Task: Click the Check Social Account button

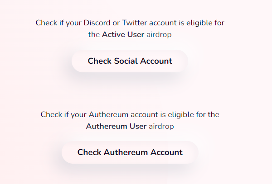Action: (x=130, y=61)
